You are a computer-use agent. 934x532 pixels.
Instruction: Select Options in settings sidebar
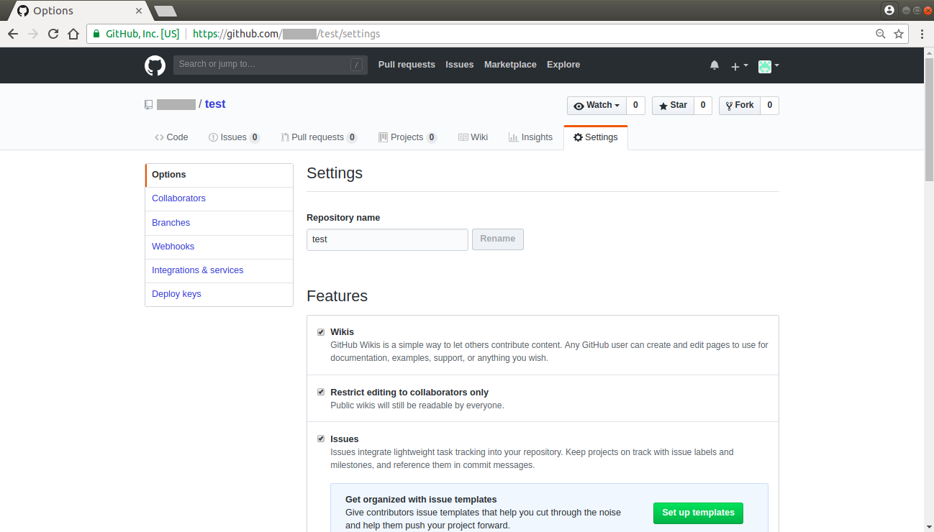tap(219, 175)
